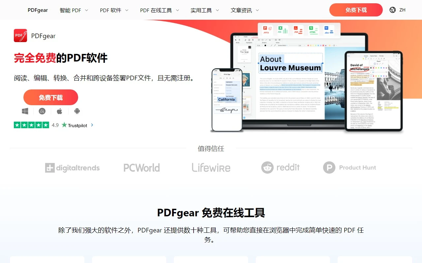
Task: Click the PPTX file format icon
Action: point(267,30)
